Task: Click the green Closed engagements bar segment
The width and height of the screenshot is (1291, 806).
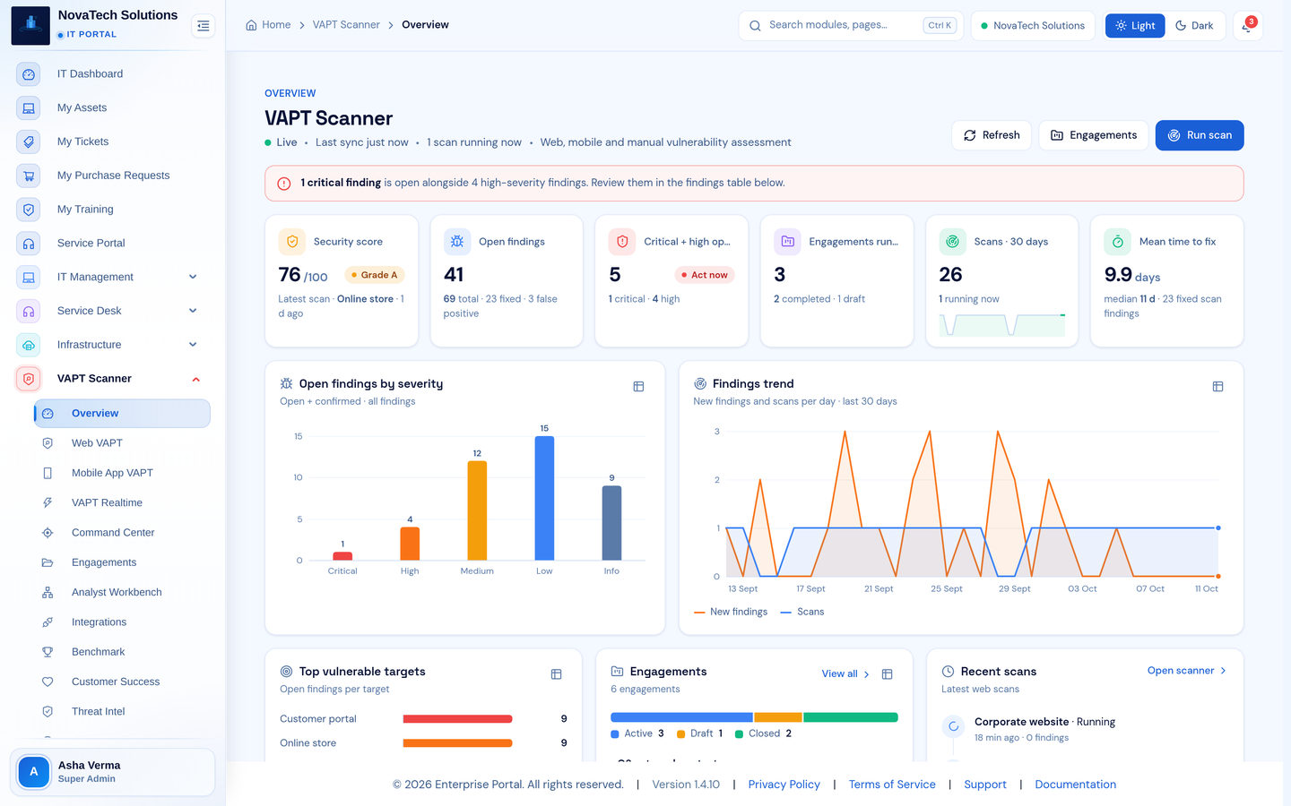Action: [851, 717]
